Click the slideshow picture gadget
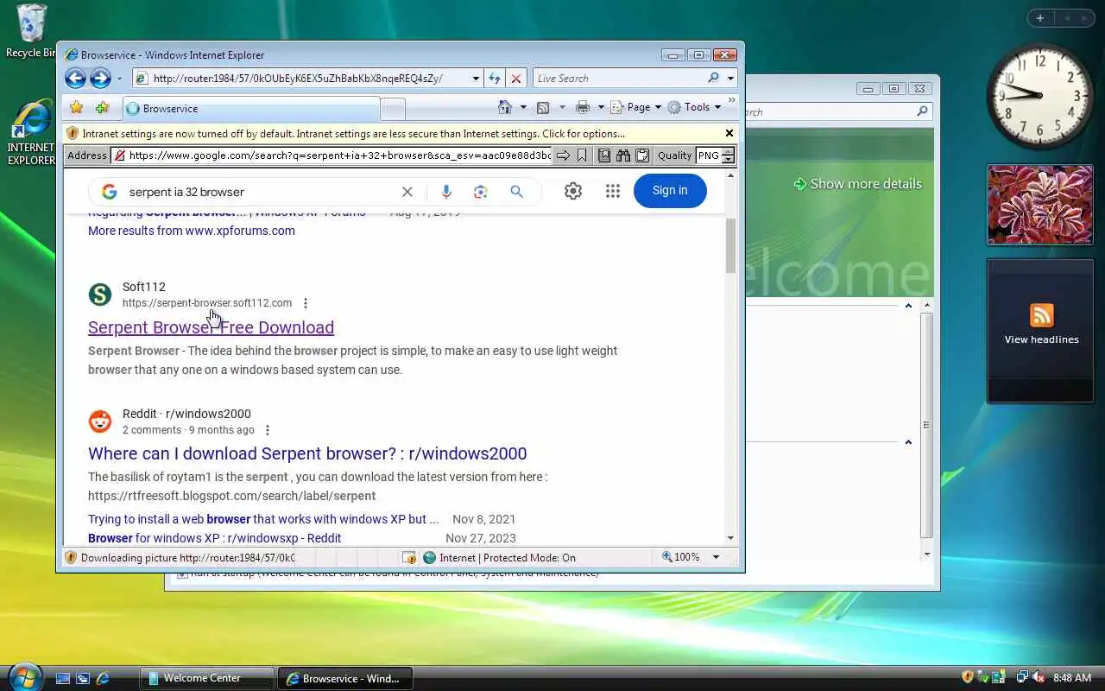 1039,205
